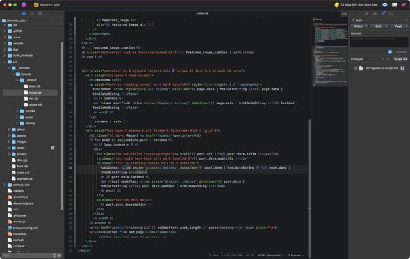Click the Stage All button
The height and width of the screenshot is (259, 410).
pos(400,60)
